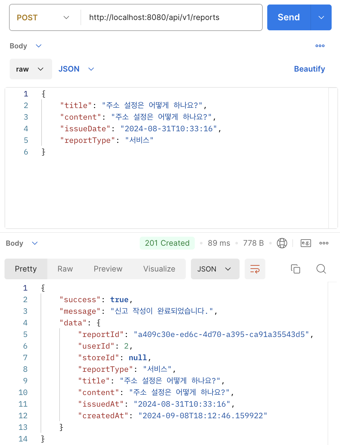Click the Send button
This screenshot has width=340, height=445.
click(x=288, y=17)
